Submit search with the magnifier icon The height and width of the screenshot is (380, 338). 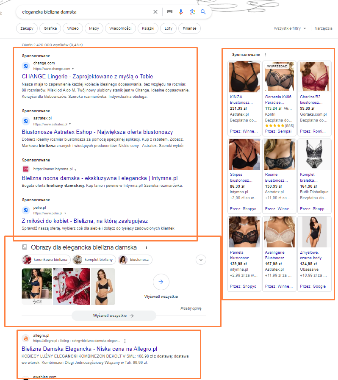click(203, 11)
